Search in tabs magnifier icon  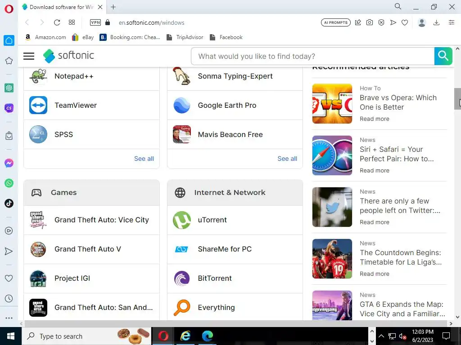(x=398, y=6)
